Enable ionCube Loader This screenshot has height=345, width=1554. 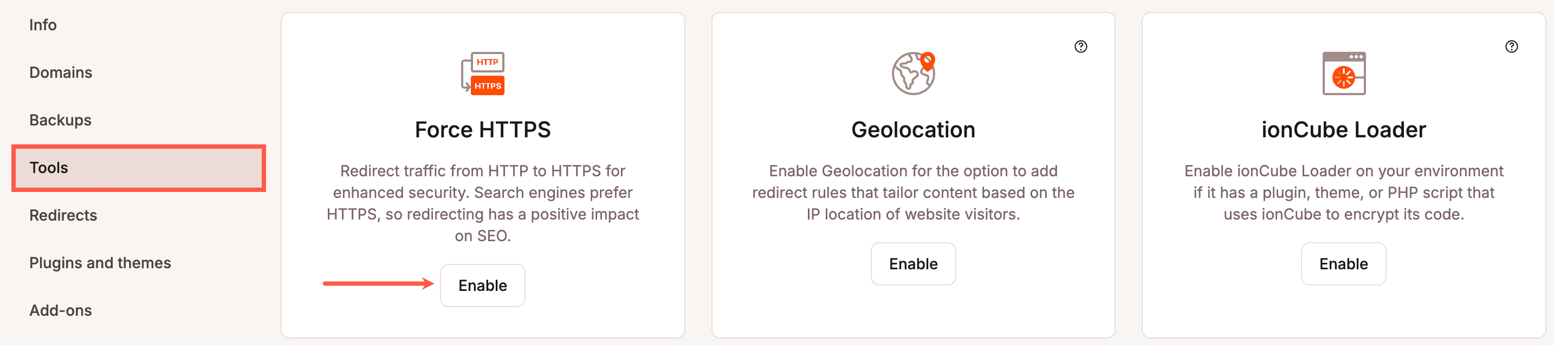1343,264
